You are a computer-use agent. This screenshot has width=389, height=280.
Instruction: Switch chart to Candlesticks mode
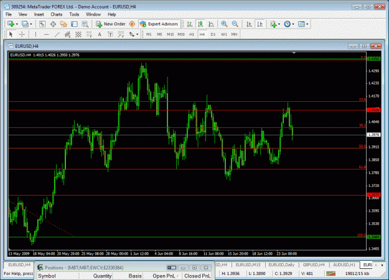click(200, 24)
